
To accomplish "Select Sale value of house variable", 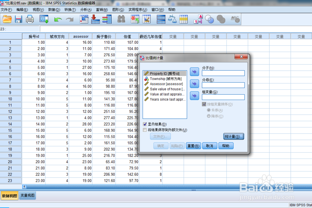I will (165, 89).
